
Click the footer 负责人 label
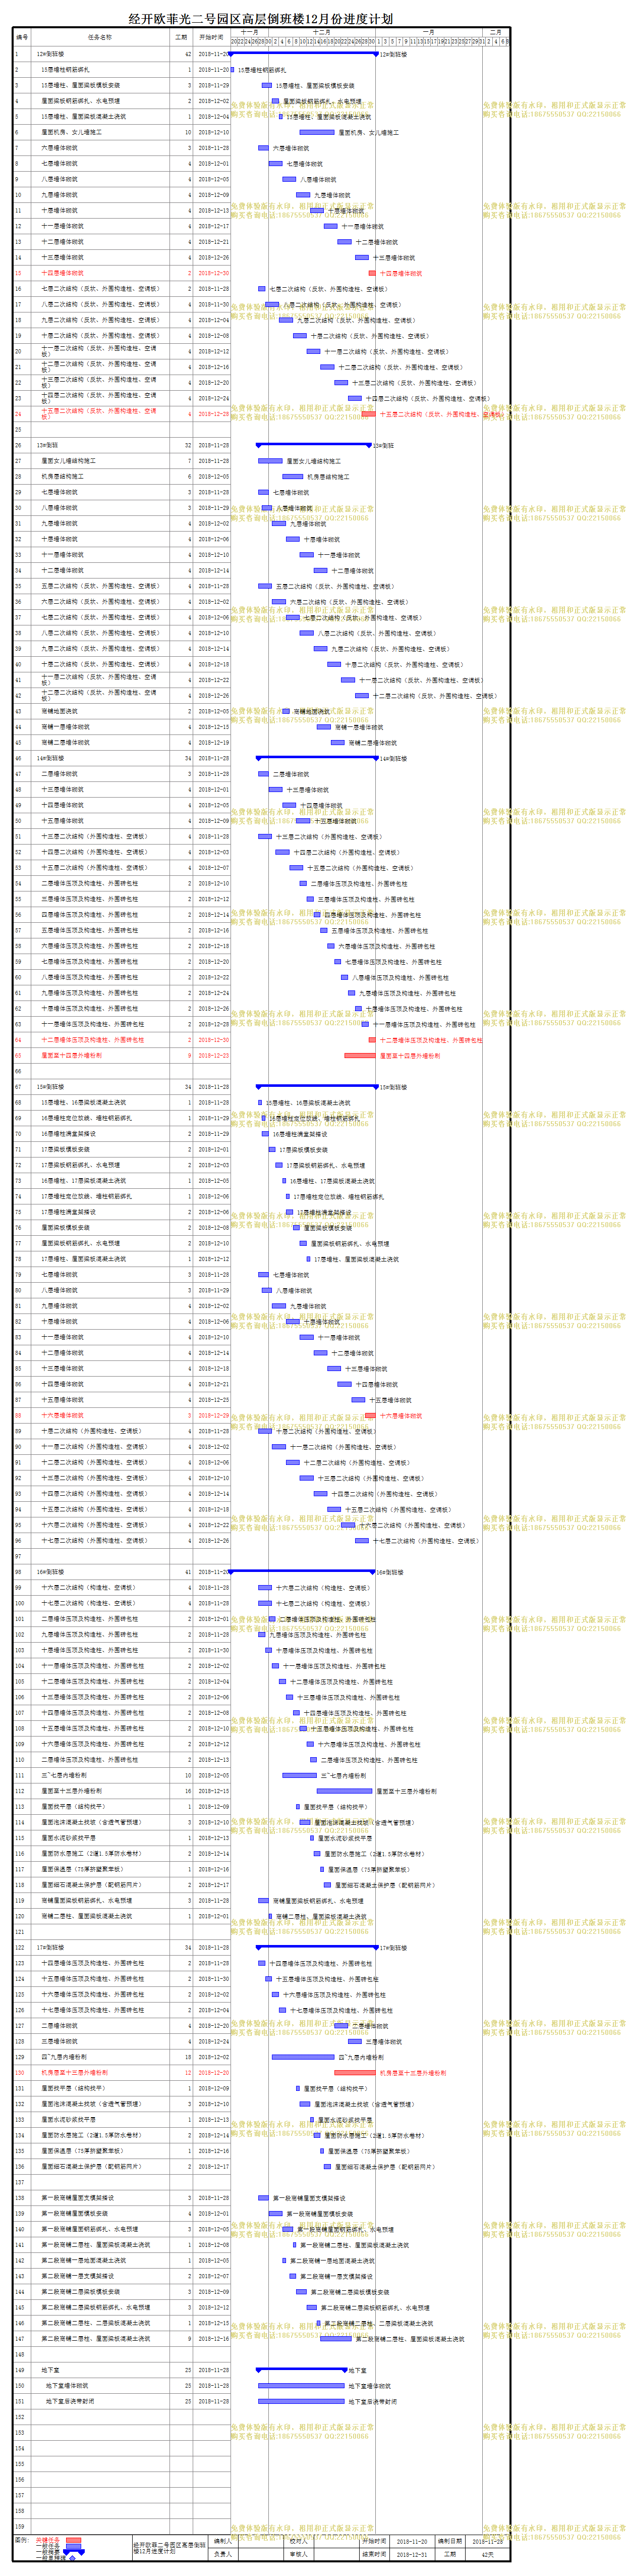pos(222,2554)
